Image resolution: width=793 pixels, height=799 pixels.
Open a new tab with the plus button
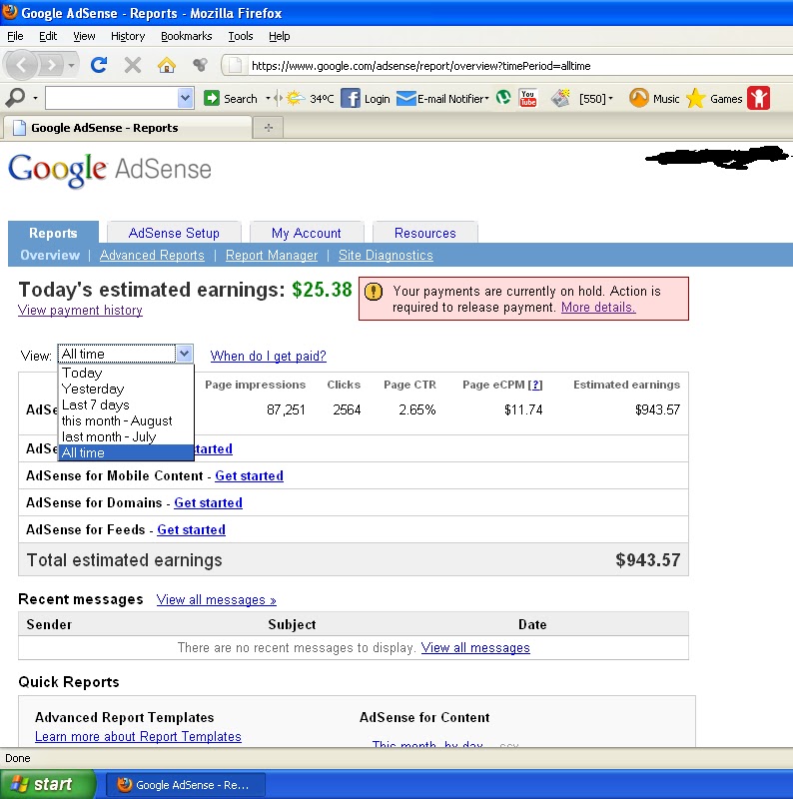click(x=269, y=128)
